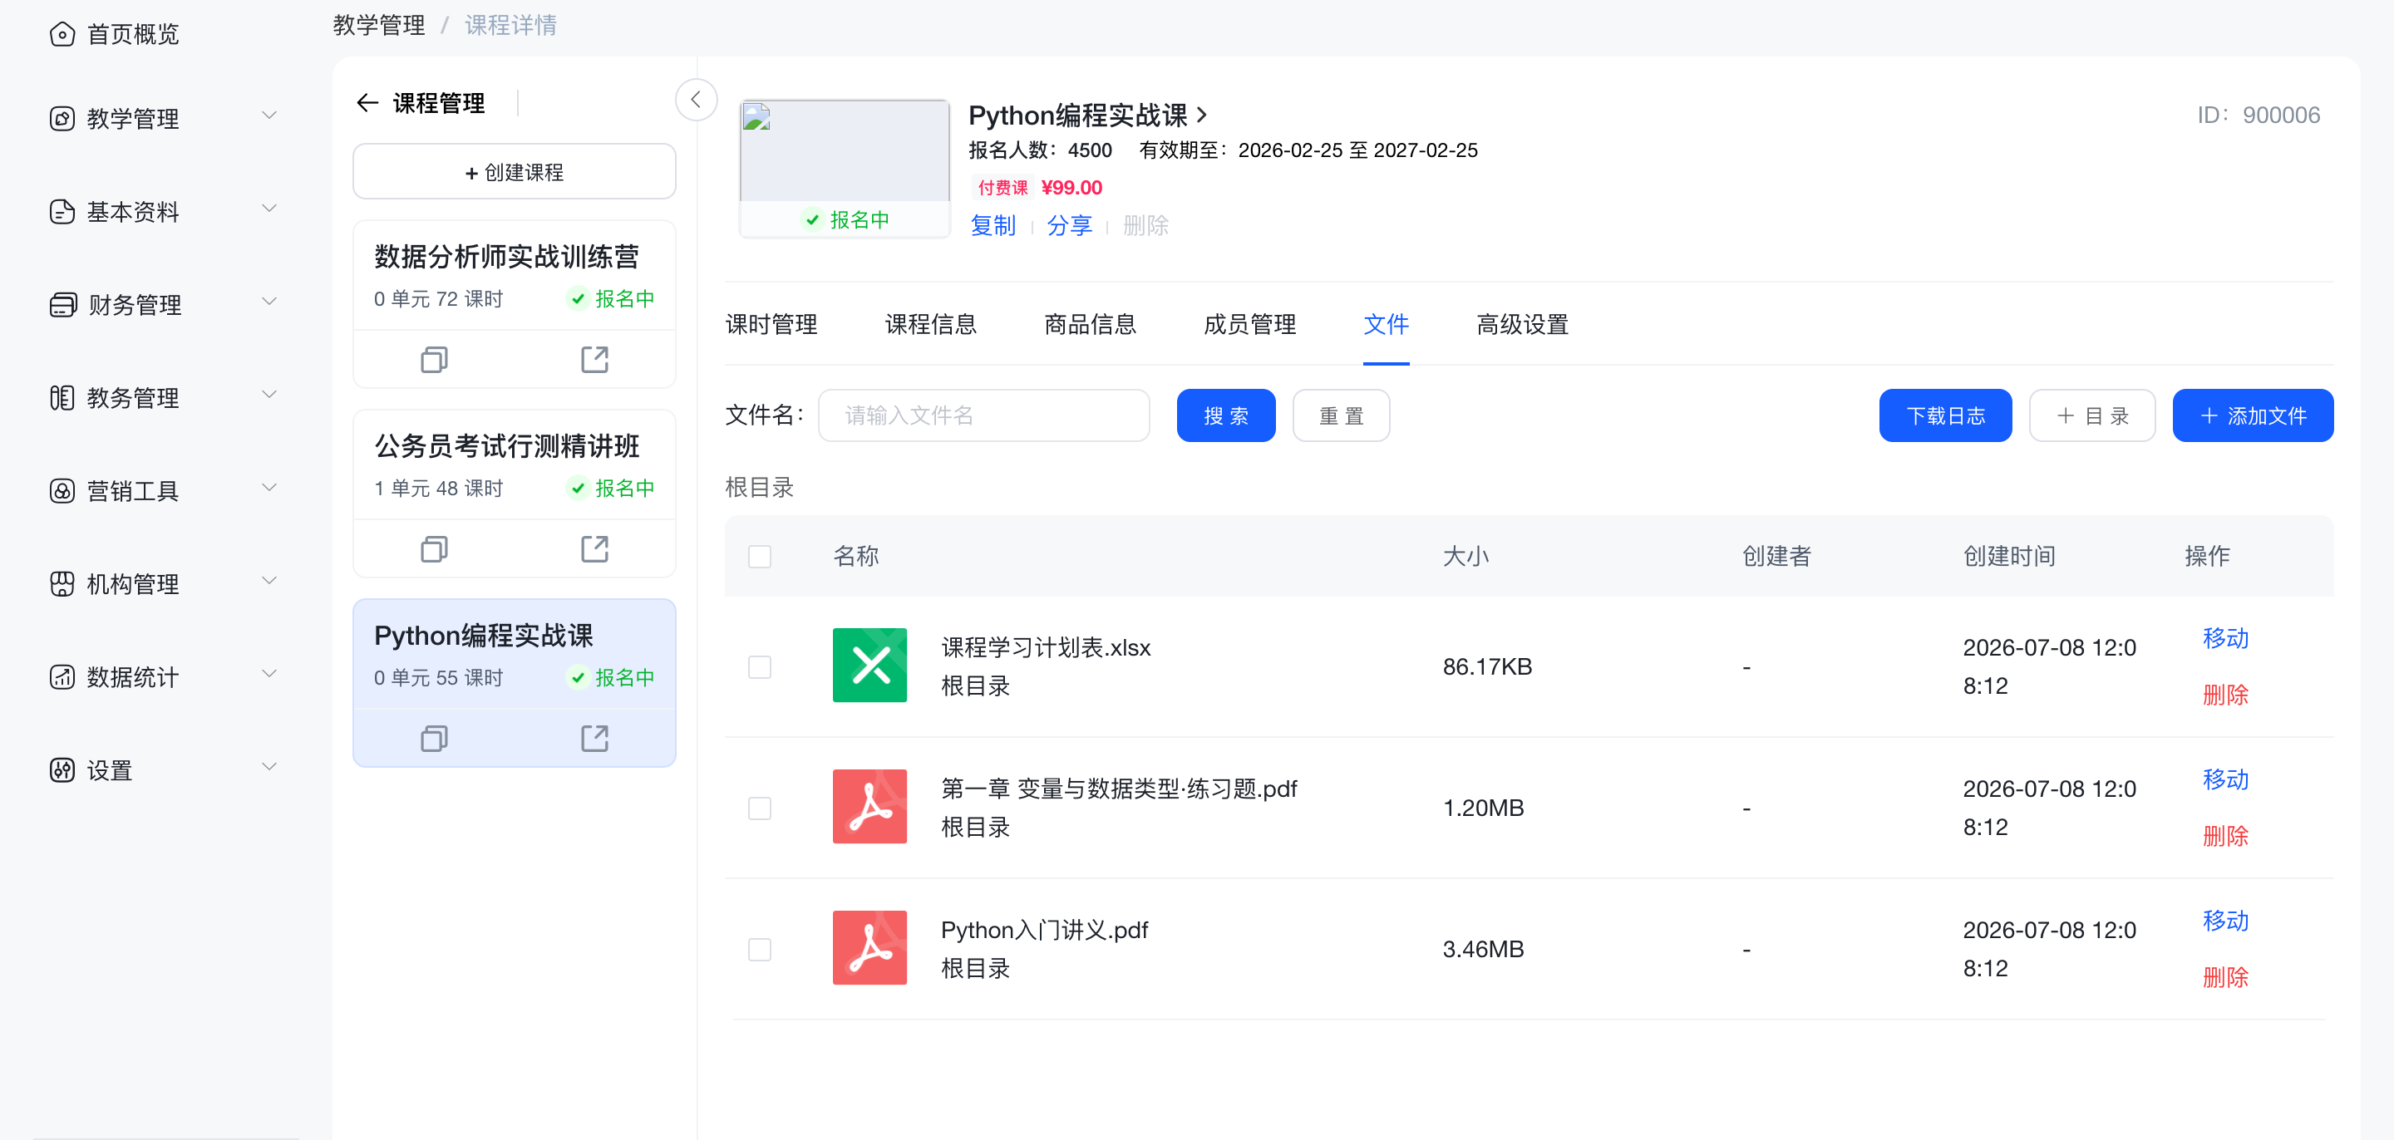Click the 教学管理 sidebar icon

(62, 119)
